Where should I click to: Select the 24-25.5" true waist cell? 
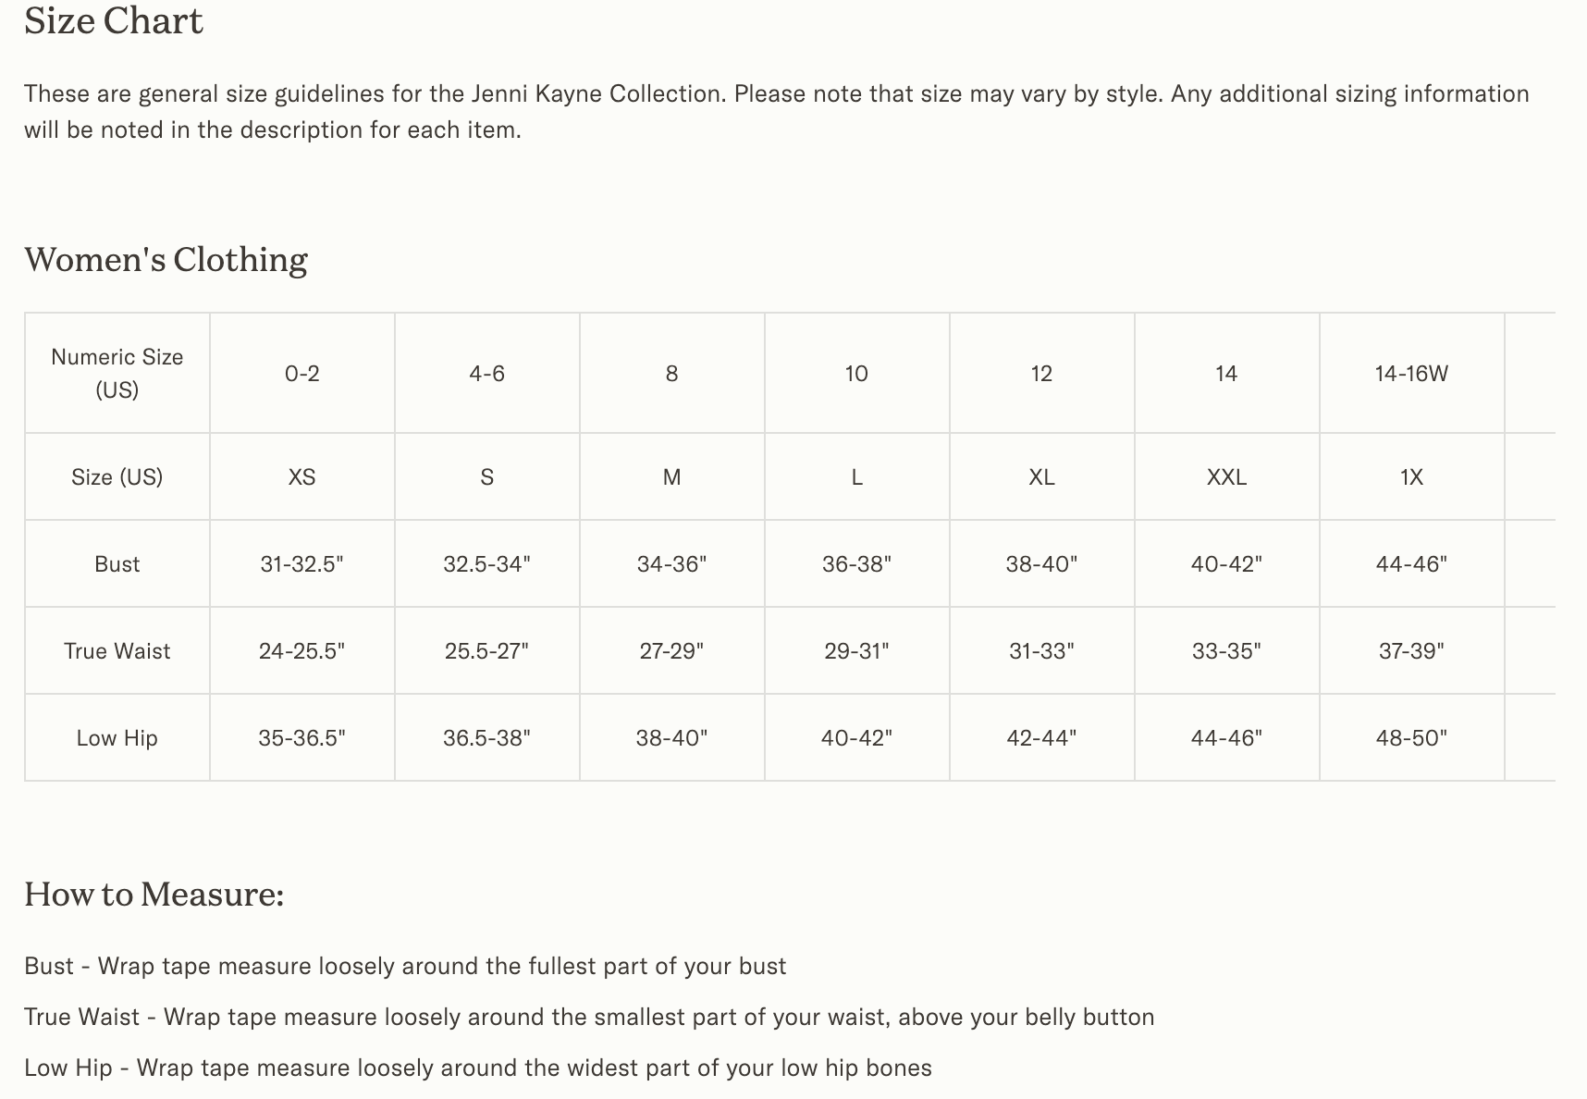(x=301, y=651)
